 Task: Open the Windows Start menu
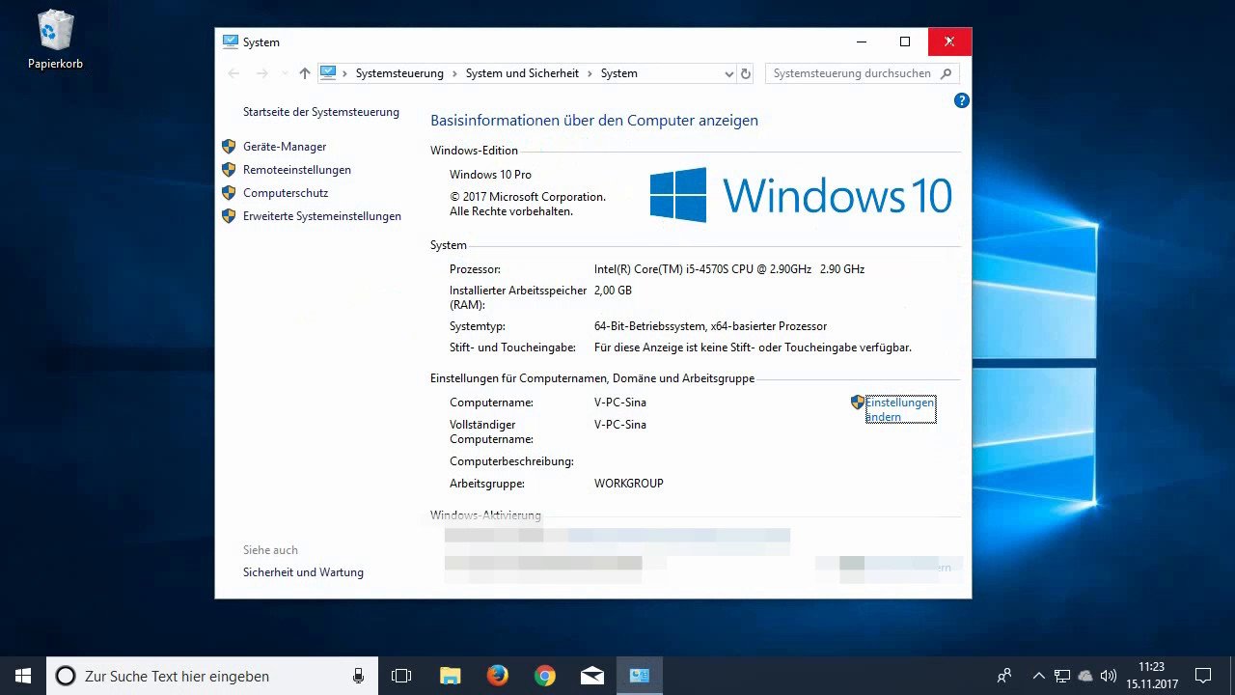pos(23,676)
